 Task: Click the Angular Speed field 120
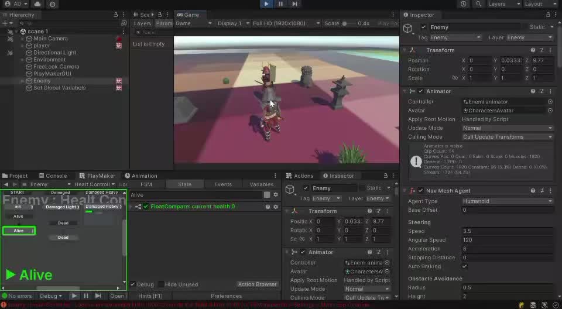(x=507, y=240)
